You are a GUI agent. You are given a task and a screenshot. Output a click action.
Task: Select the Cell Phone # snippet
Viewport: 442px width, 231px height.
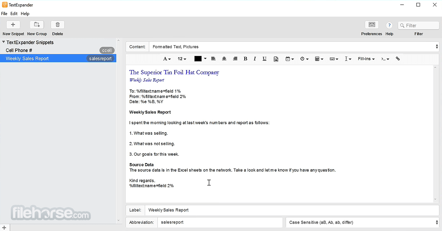pos(58,50)
